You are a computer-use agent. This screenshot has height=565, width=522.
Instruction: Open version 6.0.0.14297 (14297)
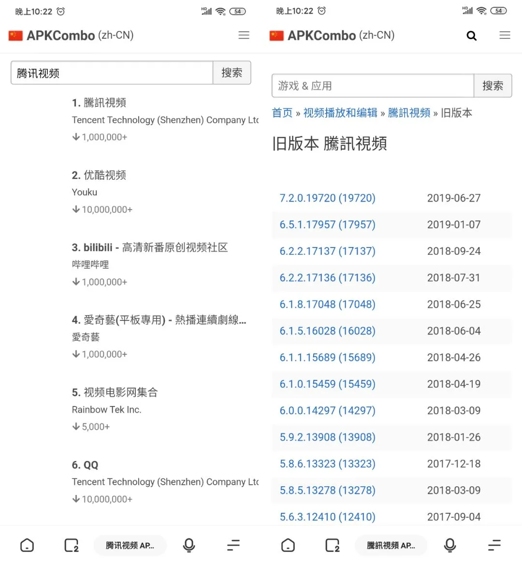click(x=328, y=410)
